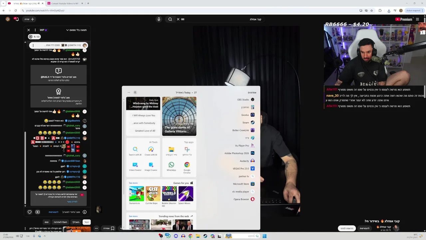Click See more for Games for you
Image resolution: width=426 pixels, height=240 pixels.
133,183
